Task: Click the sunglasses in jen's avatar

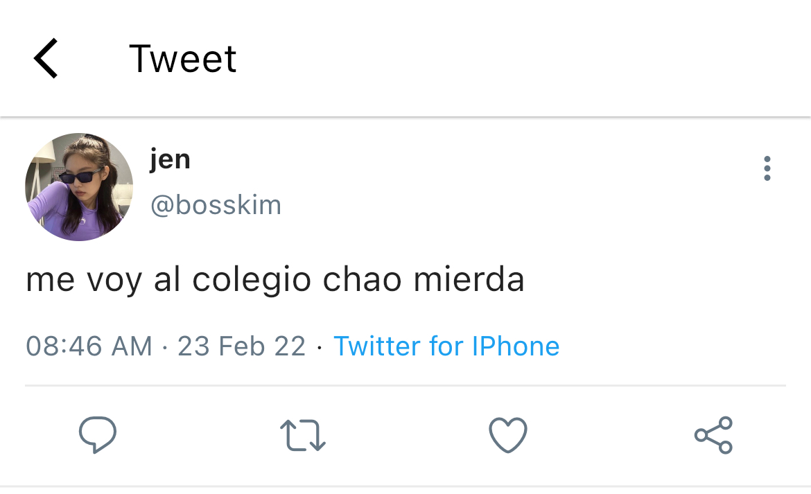Action: (x=79, y=177)
